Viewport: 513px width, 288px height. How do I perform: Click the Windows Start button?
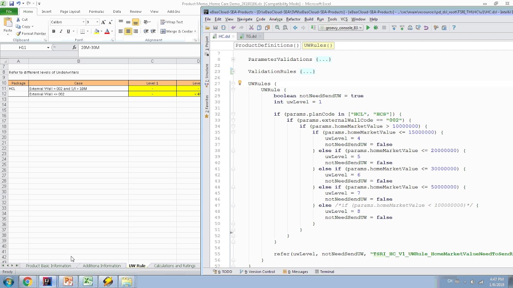8,282
